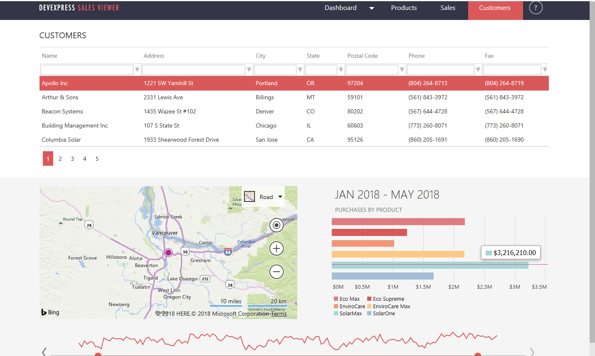Toggle EnviroCare Max legend item
Screen dimensions: 595x356
(388, 306)
